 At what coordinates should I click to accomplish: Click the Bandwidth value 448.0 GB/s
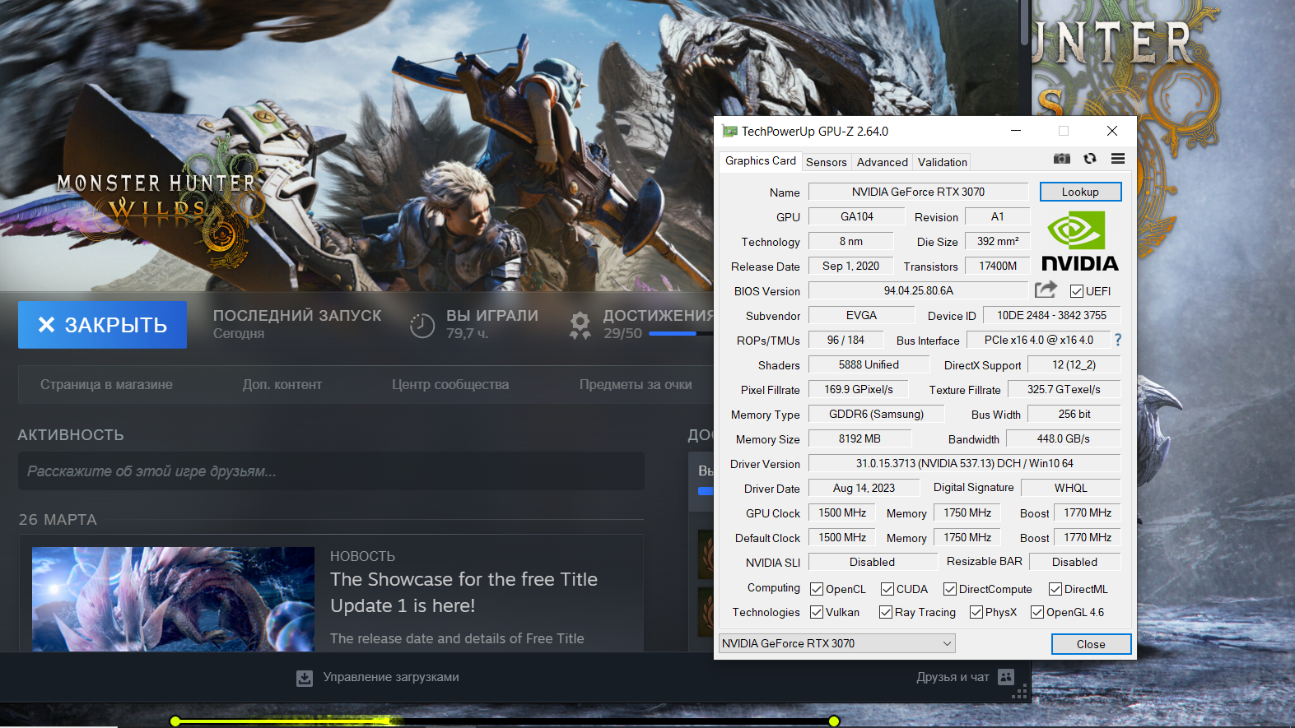pyautogui.click(x=1063, y=438)
